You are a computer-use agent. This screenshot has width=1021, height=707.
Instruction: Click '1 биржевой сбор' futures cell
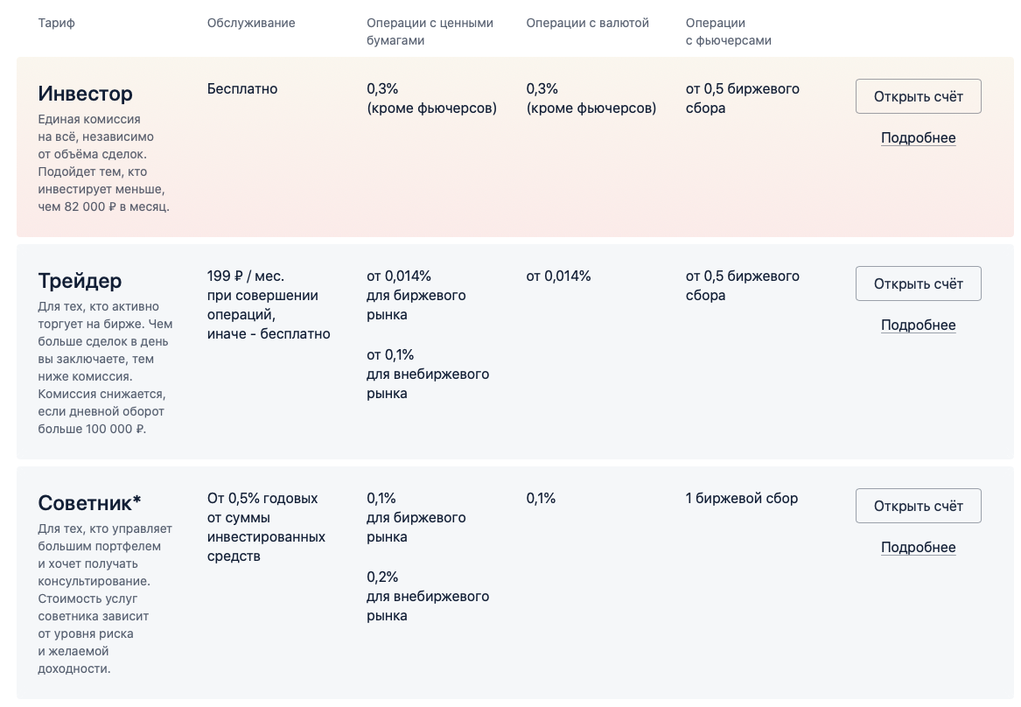(x=742, y=498)
